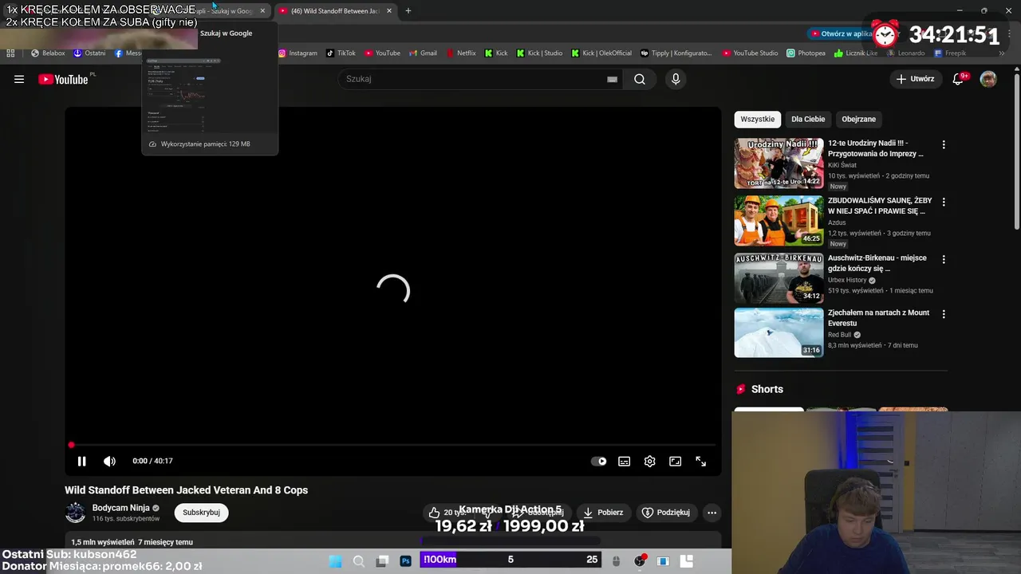Like the video (20 tys.)

coord(447,513)
